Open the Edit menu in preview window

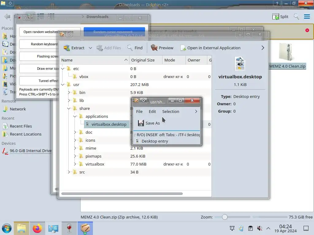[x=152, y=111]
